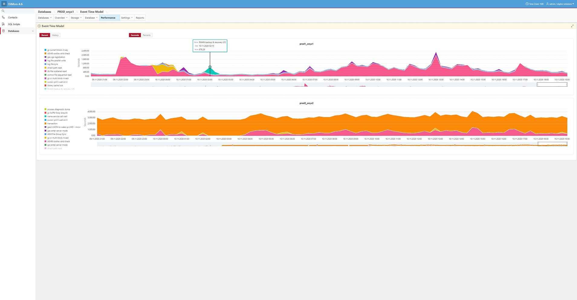Open the Storage dropdown menu
577x300 pixels.
tap(76, 18)
